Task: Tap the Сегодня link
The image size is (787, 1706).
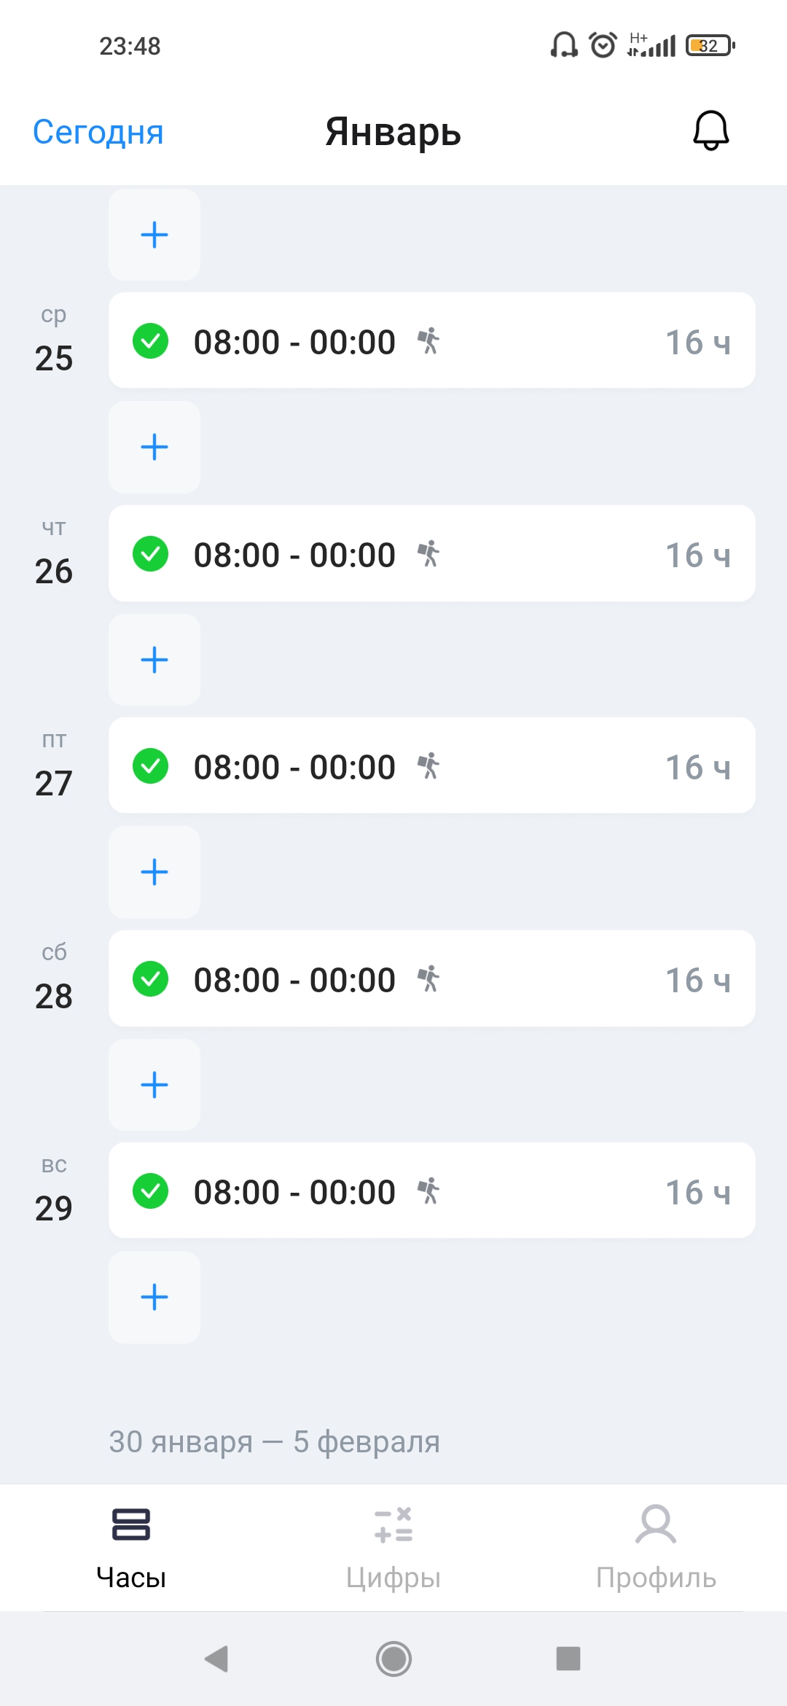Action: 98,132
